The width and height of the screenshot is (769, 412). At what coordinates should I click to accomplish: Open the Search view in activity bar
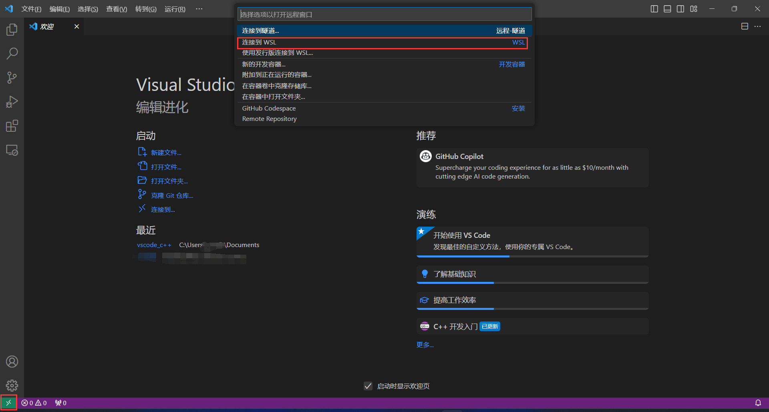pyautogui.click(x=12, y=53)
